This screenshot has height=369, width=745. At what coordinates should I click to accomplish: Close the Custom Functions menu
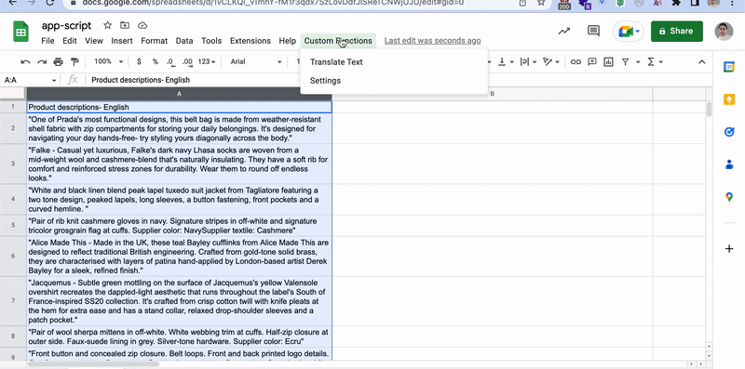tap(338, 41)
